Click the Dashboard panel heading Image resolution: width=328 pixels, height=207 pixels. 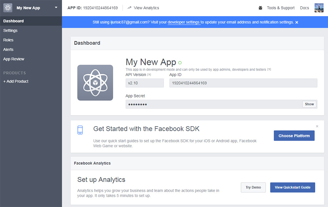click(x=87, y=43)
